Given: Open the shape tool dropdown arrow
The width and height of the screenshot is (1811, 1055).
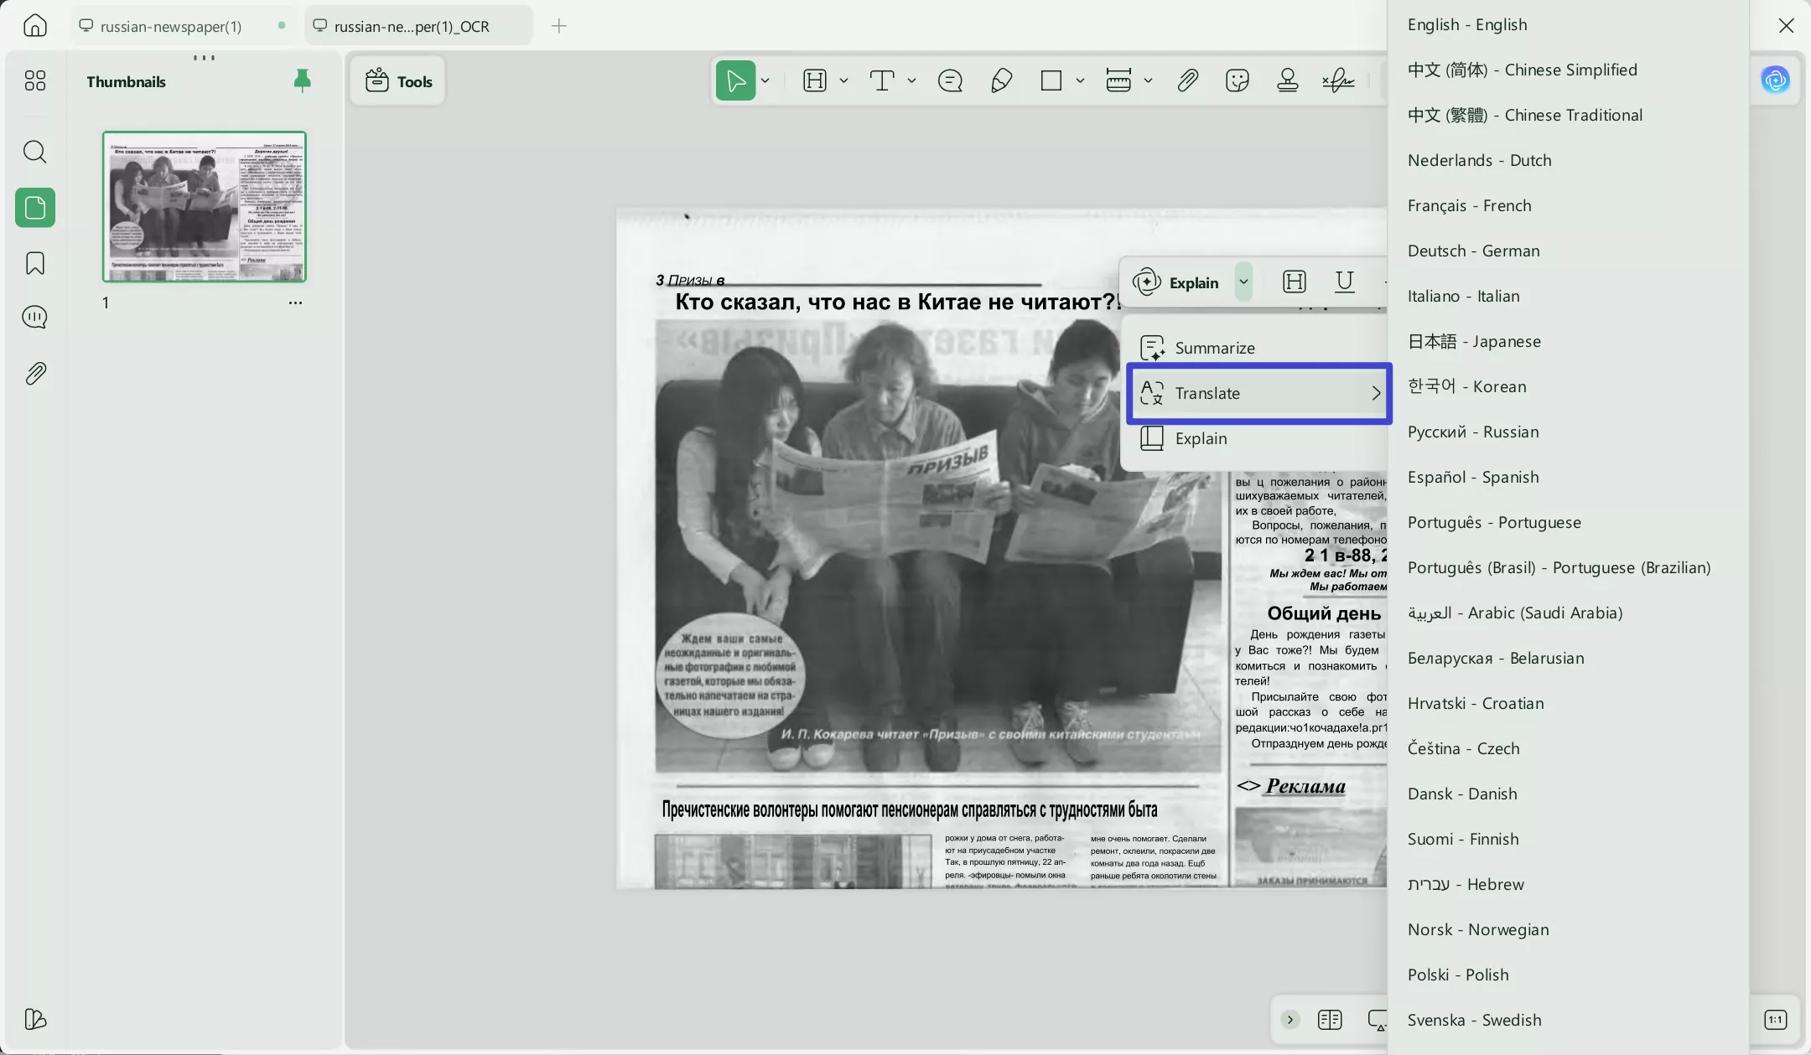Looking at the screenshot, I should tap(1080, 80).
